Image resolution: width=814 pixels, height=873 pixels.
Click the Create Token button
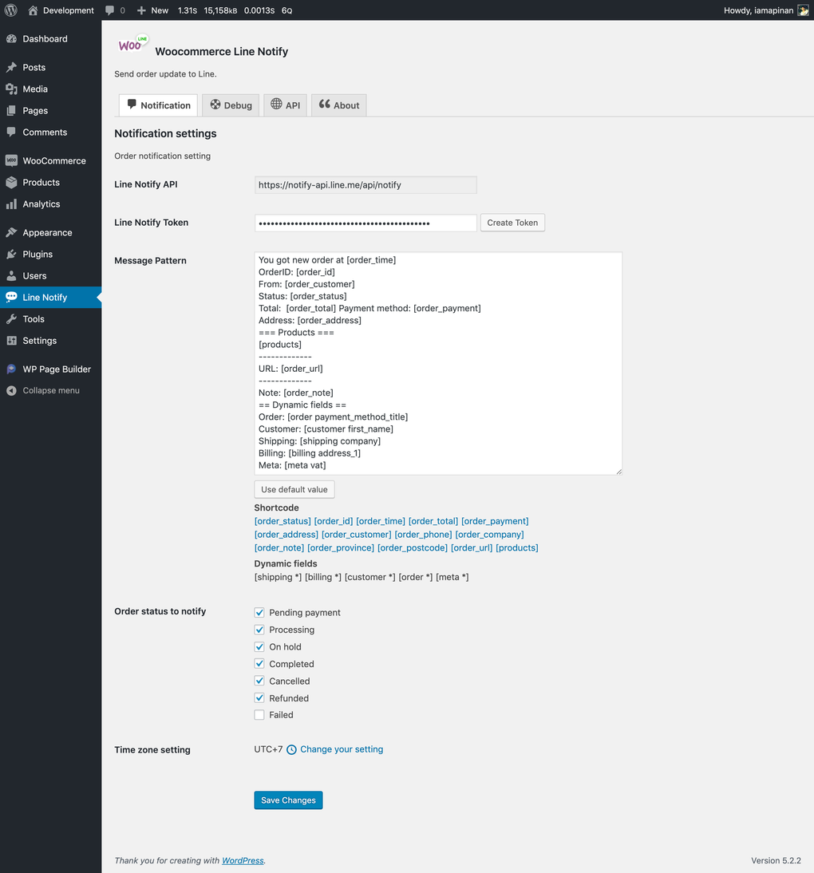coord(512,223)
